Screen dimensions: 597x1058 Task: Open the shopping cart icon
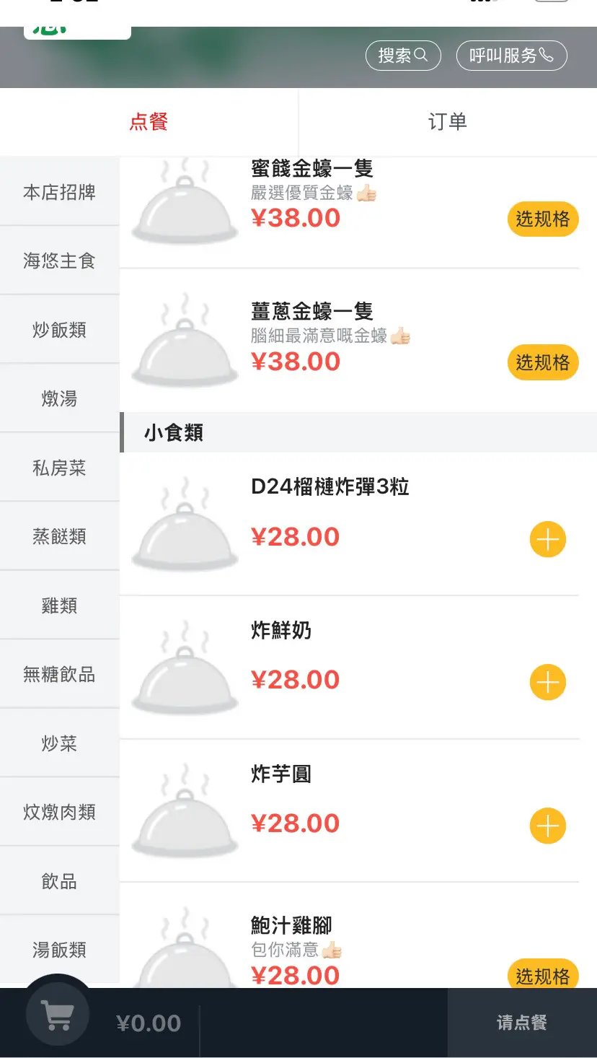tap(58, 1015)
